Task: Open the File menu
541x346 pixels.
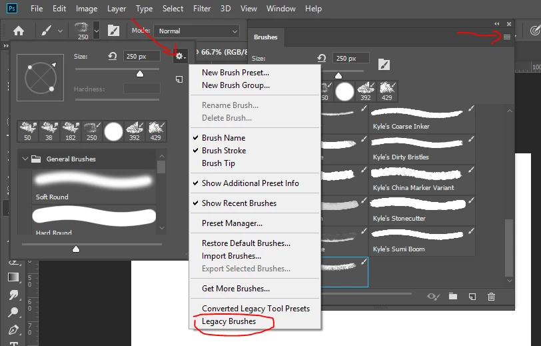Action: [x=37, y=8]
